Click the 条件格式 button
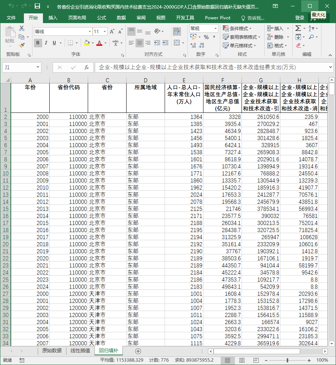336x365 pixels. tap(237, 28)
